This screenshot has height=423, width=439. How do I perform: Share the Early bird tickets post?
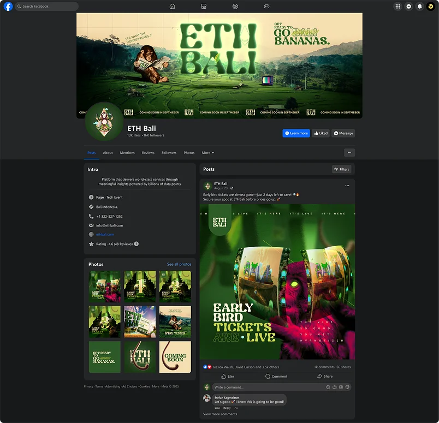pyautogui.click(x=325, y=376)
